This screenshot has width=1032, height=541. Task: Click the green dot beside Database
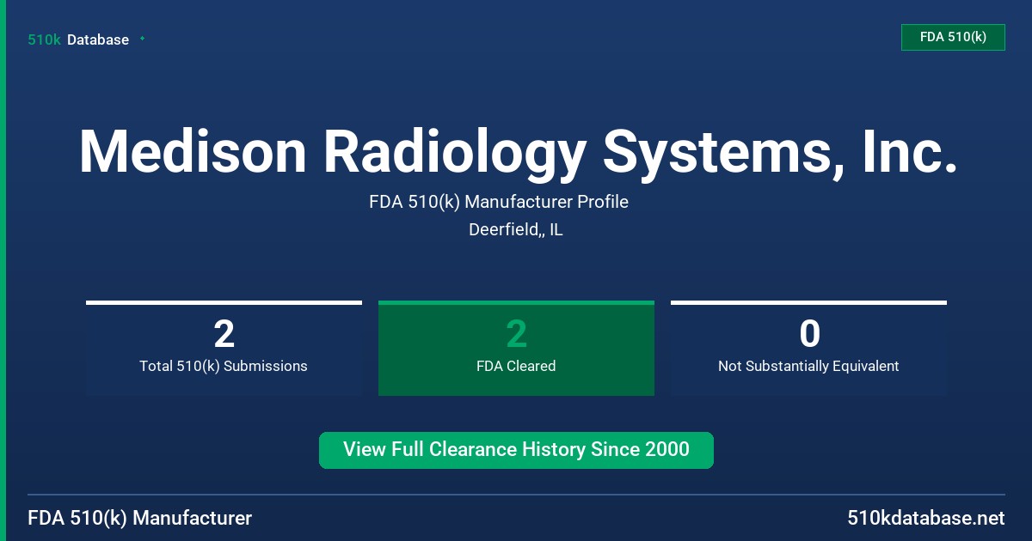142,39
